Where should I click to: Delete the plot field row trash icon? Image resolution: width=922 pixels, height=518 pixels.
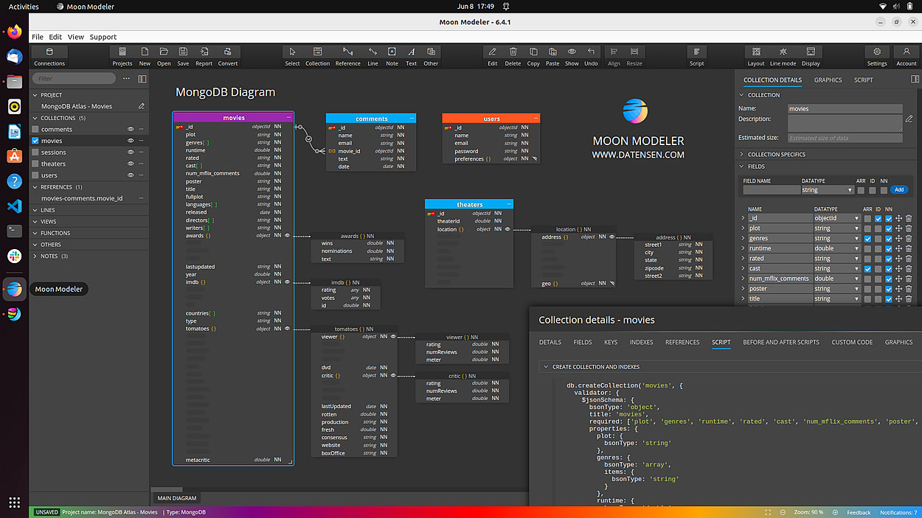pyautogui.click(x=909, y=228)
